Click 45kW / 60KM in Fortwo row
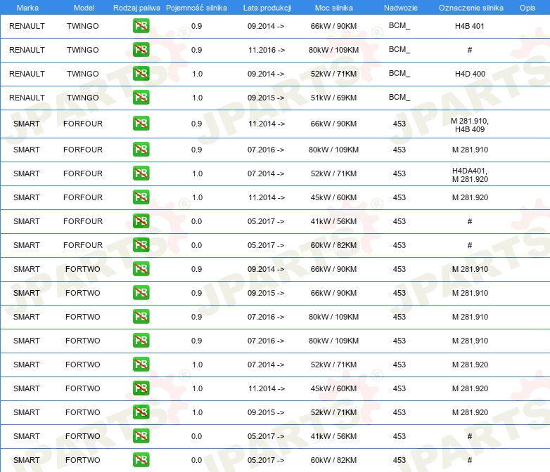 [x=333, y=388]
